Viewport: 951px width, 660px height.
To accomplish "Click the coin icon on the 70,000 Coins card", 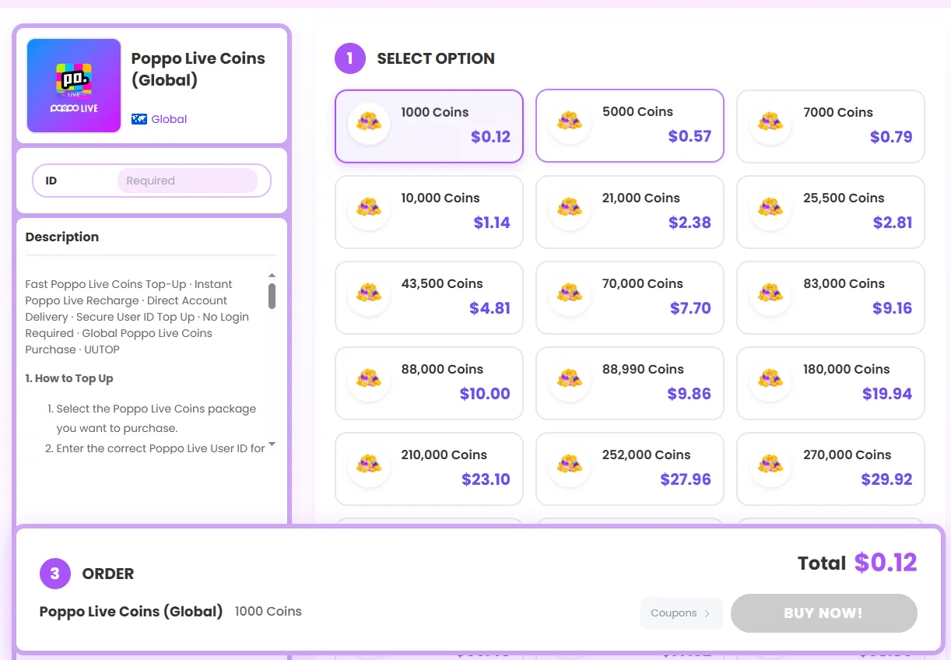I will pos(570,294).
